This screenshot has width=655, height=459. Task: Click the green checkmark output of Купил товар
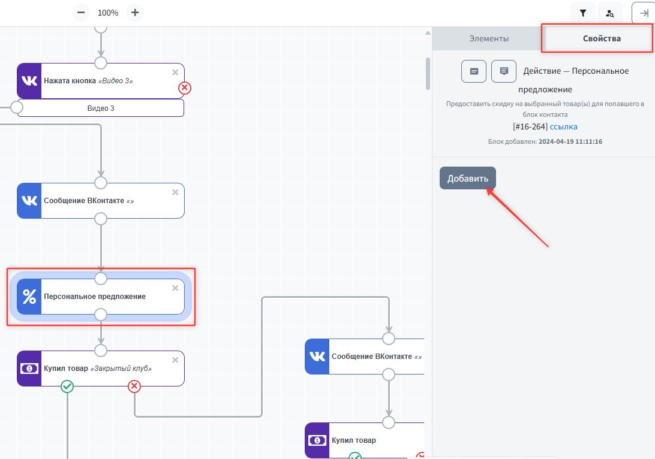pyautogui.click(x=67, y=386)
